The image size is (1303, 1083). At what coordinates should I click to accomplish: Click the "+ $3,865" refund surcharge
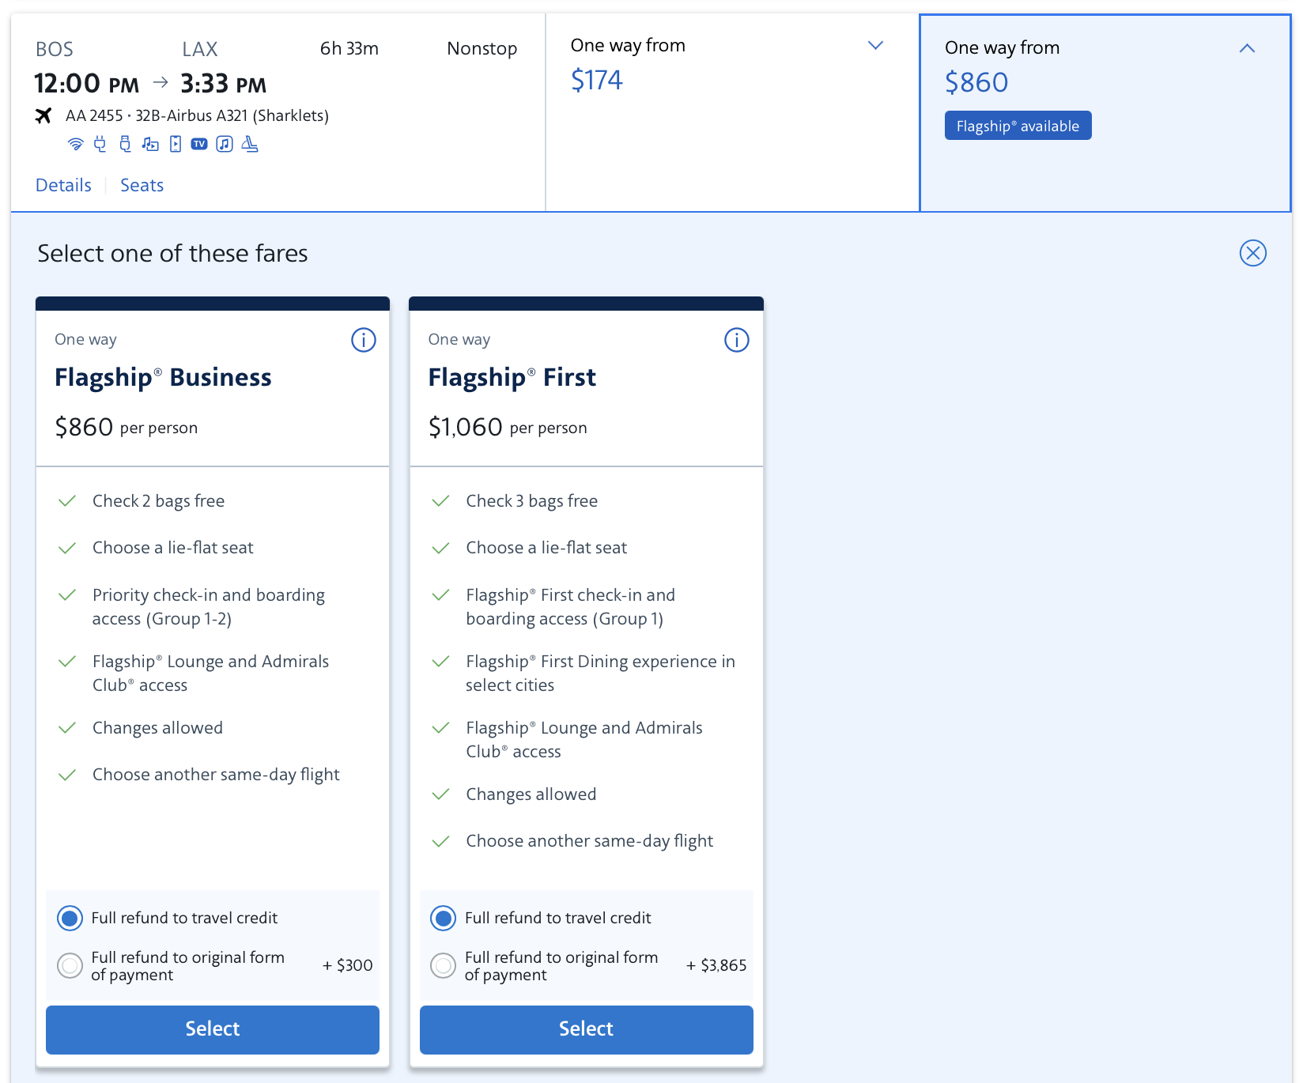click(716, 965)
